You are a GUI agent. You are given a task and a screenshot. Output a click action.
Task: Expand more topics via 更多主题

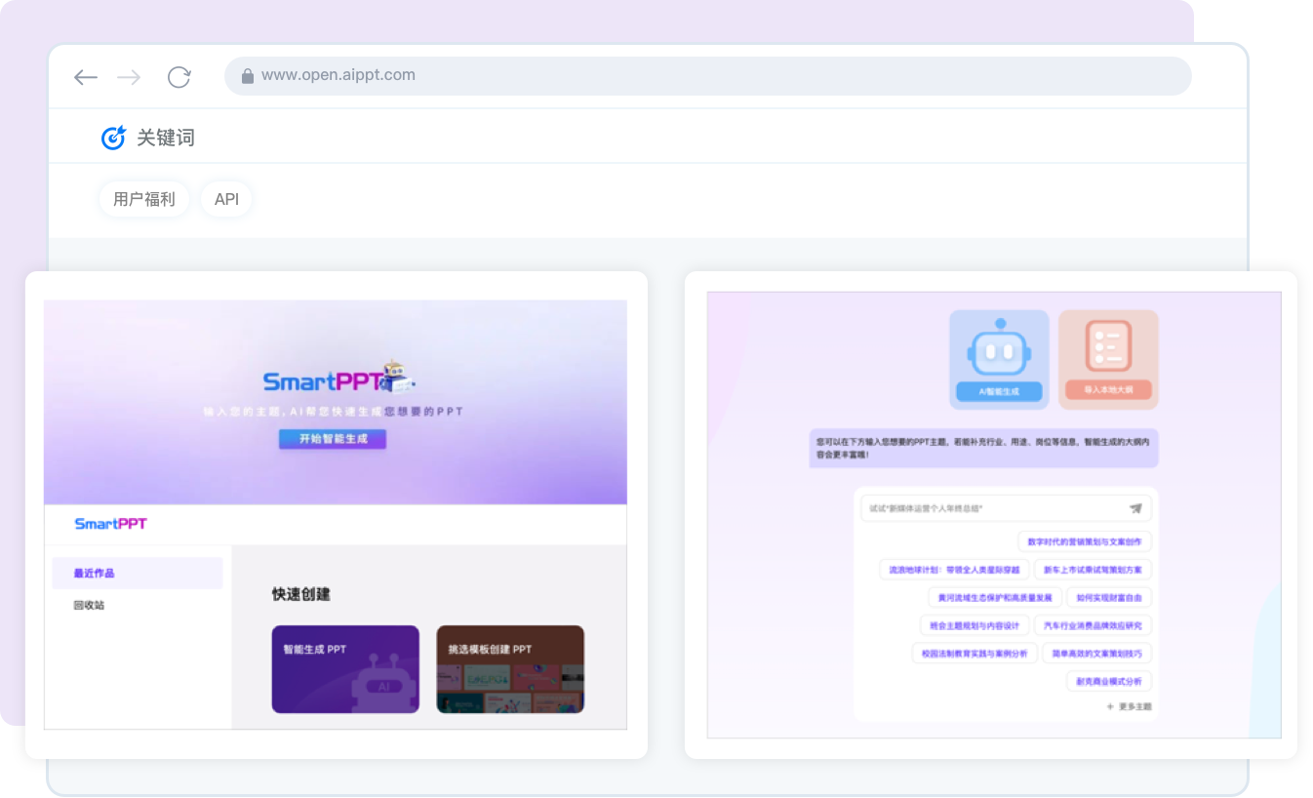click(1130, 706)
